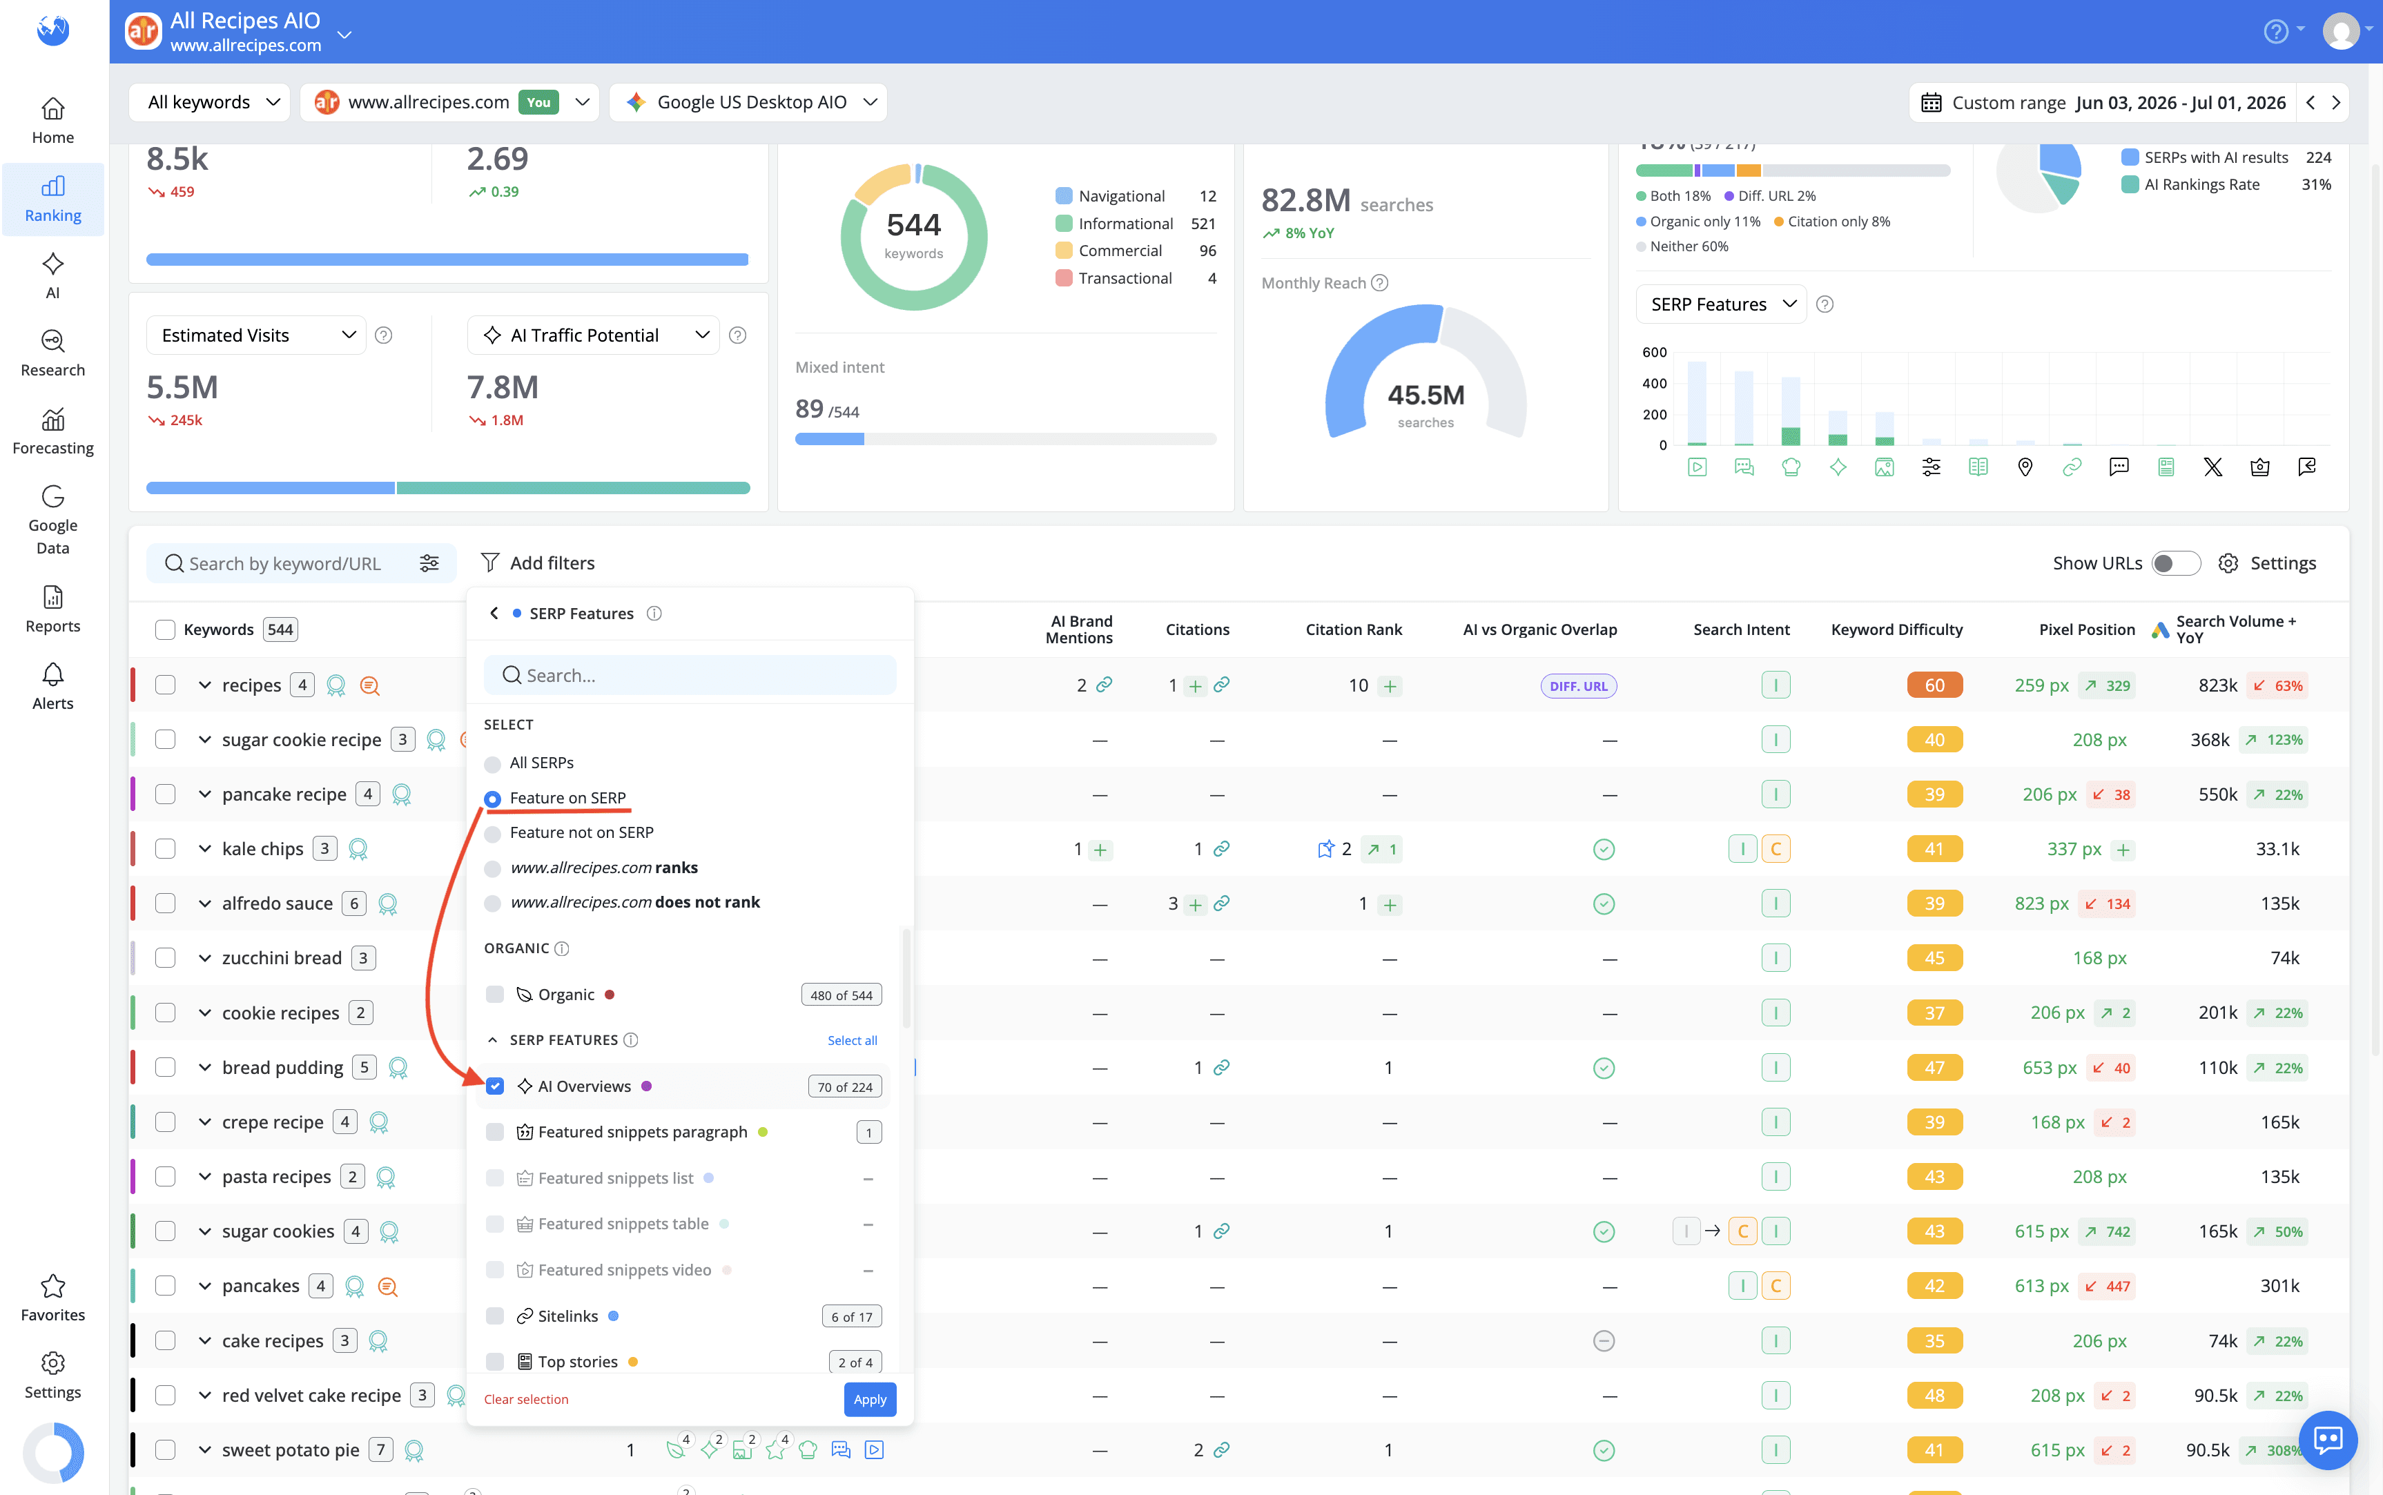Image resolution: width=2383 pixels, height=1495 pixels.
Task: Click the Search by keyword/URL field
Action: (x=286, y=563)
